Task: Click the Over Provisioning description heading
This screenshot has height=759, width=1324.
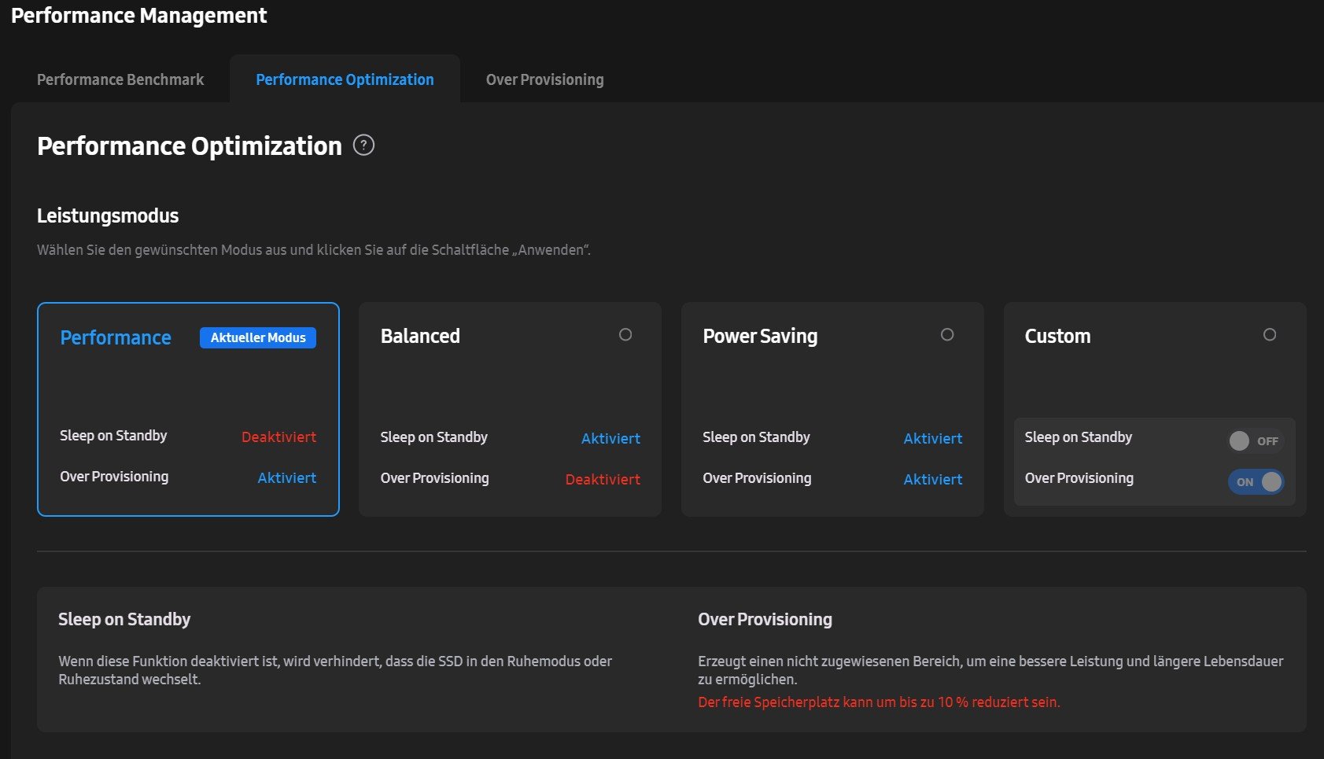Action: click(x=765, y=619)
